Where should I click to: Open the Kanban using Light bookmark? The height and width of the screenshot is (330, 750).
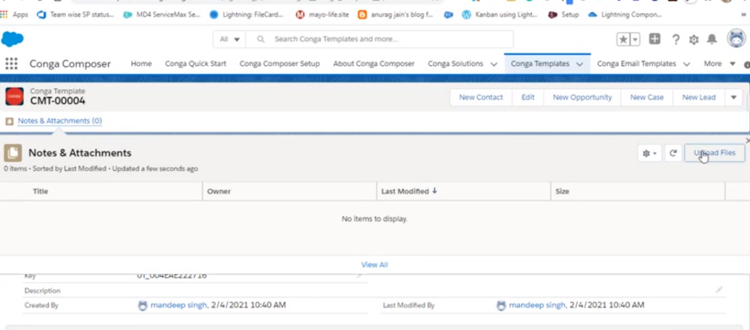pyautogui.click(x=500, y=15)
